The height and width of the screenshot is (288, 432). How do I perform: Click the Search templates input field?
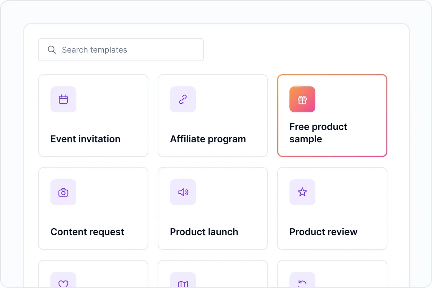(x=121, y=50)
